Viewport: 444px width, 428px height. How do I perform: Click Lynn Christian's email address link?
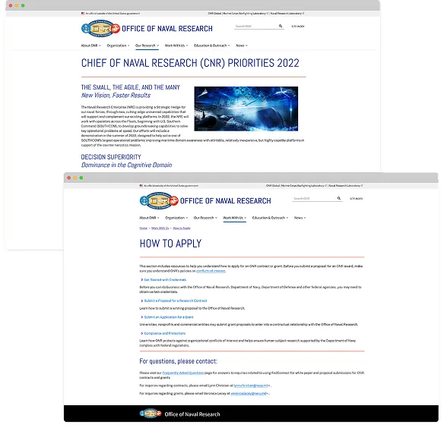point(251,386)
